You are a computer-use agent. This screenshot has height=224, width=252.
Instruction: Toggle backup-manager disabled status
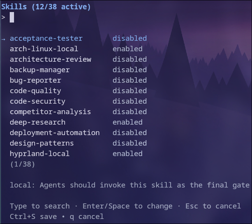[x=130, y=70]
